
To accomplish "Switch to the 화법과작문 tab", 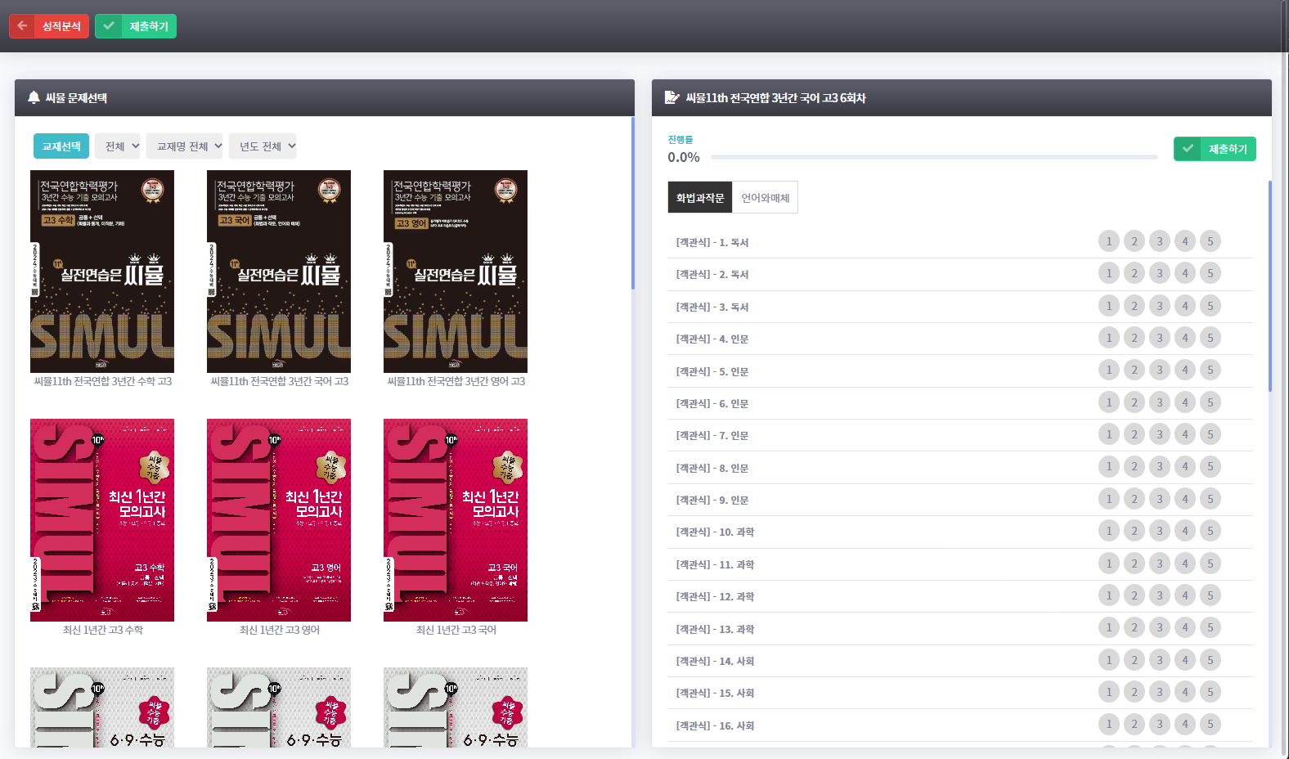I will click(700, 198).
